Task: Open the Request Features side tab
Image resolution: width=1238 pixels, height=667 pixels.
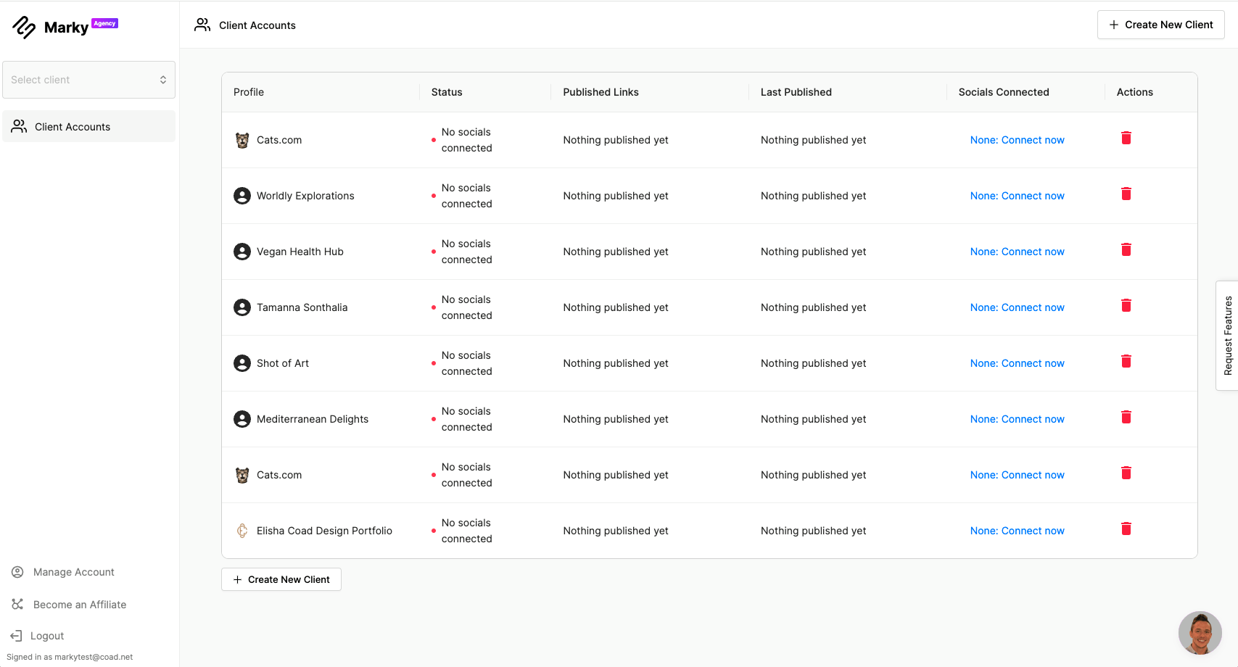Action: [1227, 336]
